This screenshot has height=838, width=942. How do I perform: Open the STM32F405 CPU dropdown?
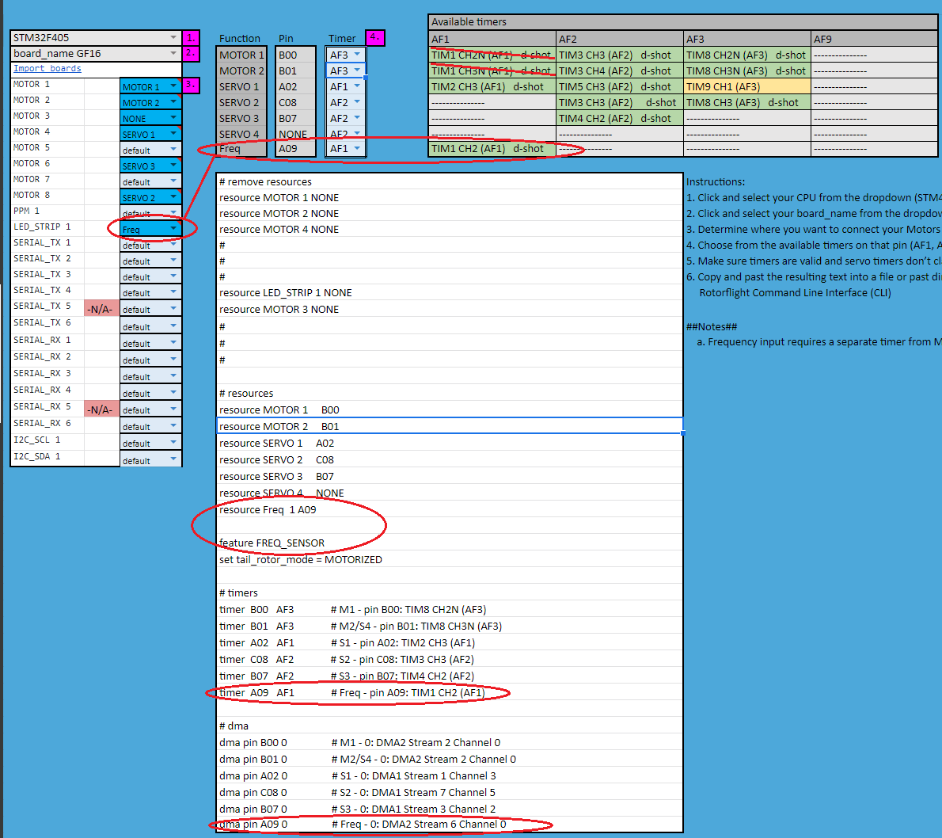tap(173, 38)
